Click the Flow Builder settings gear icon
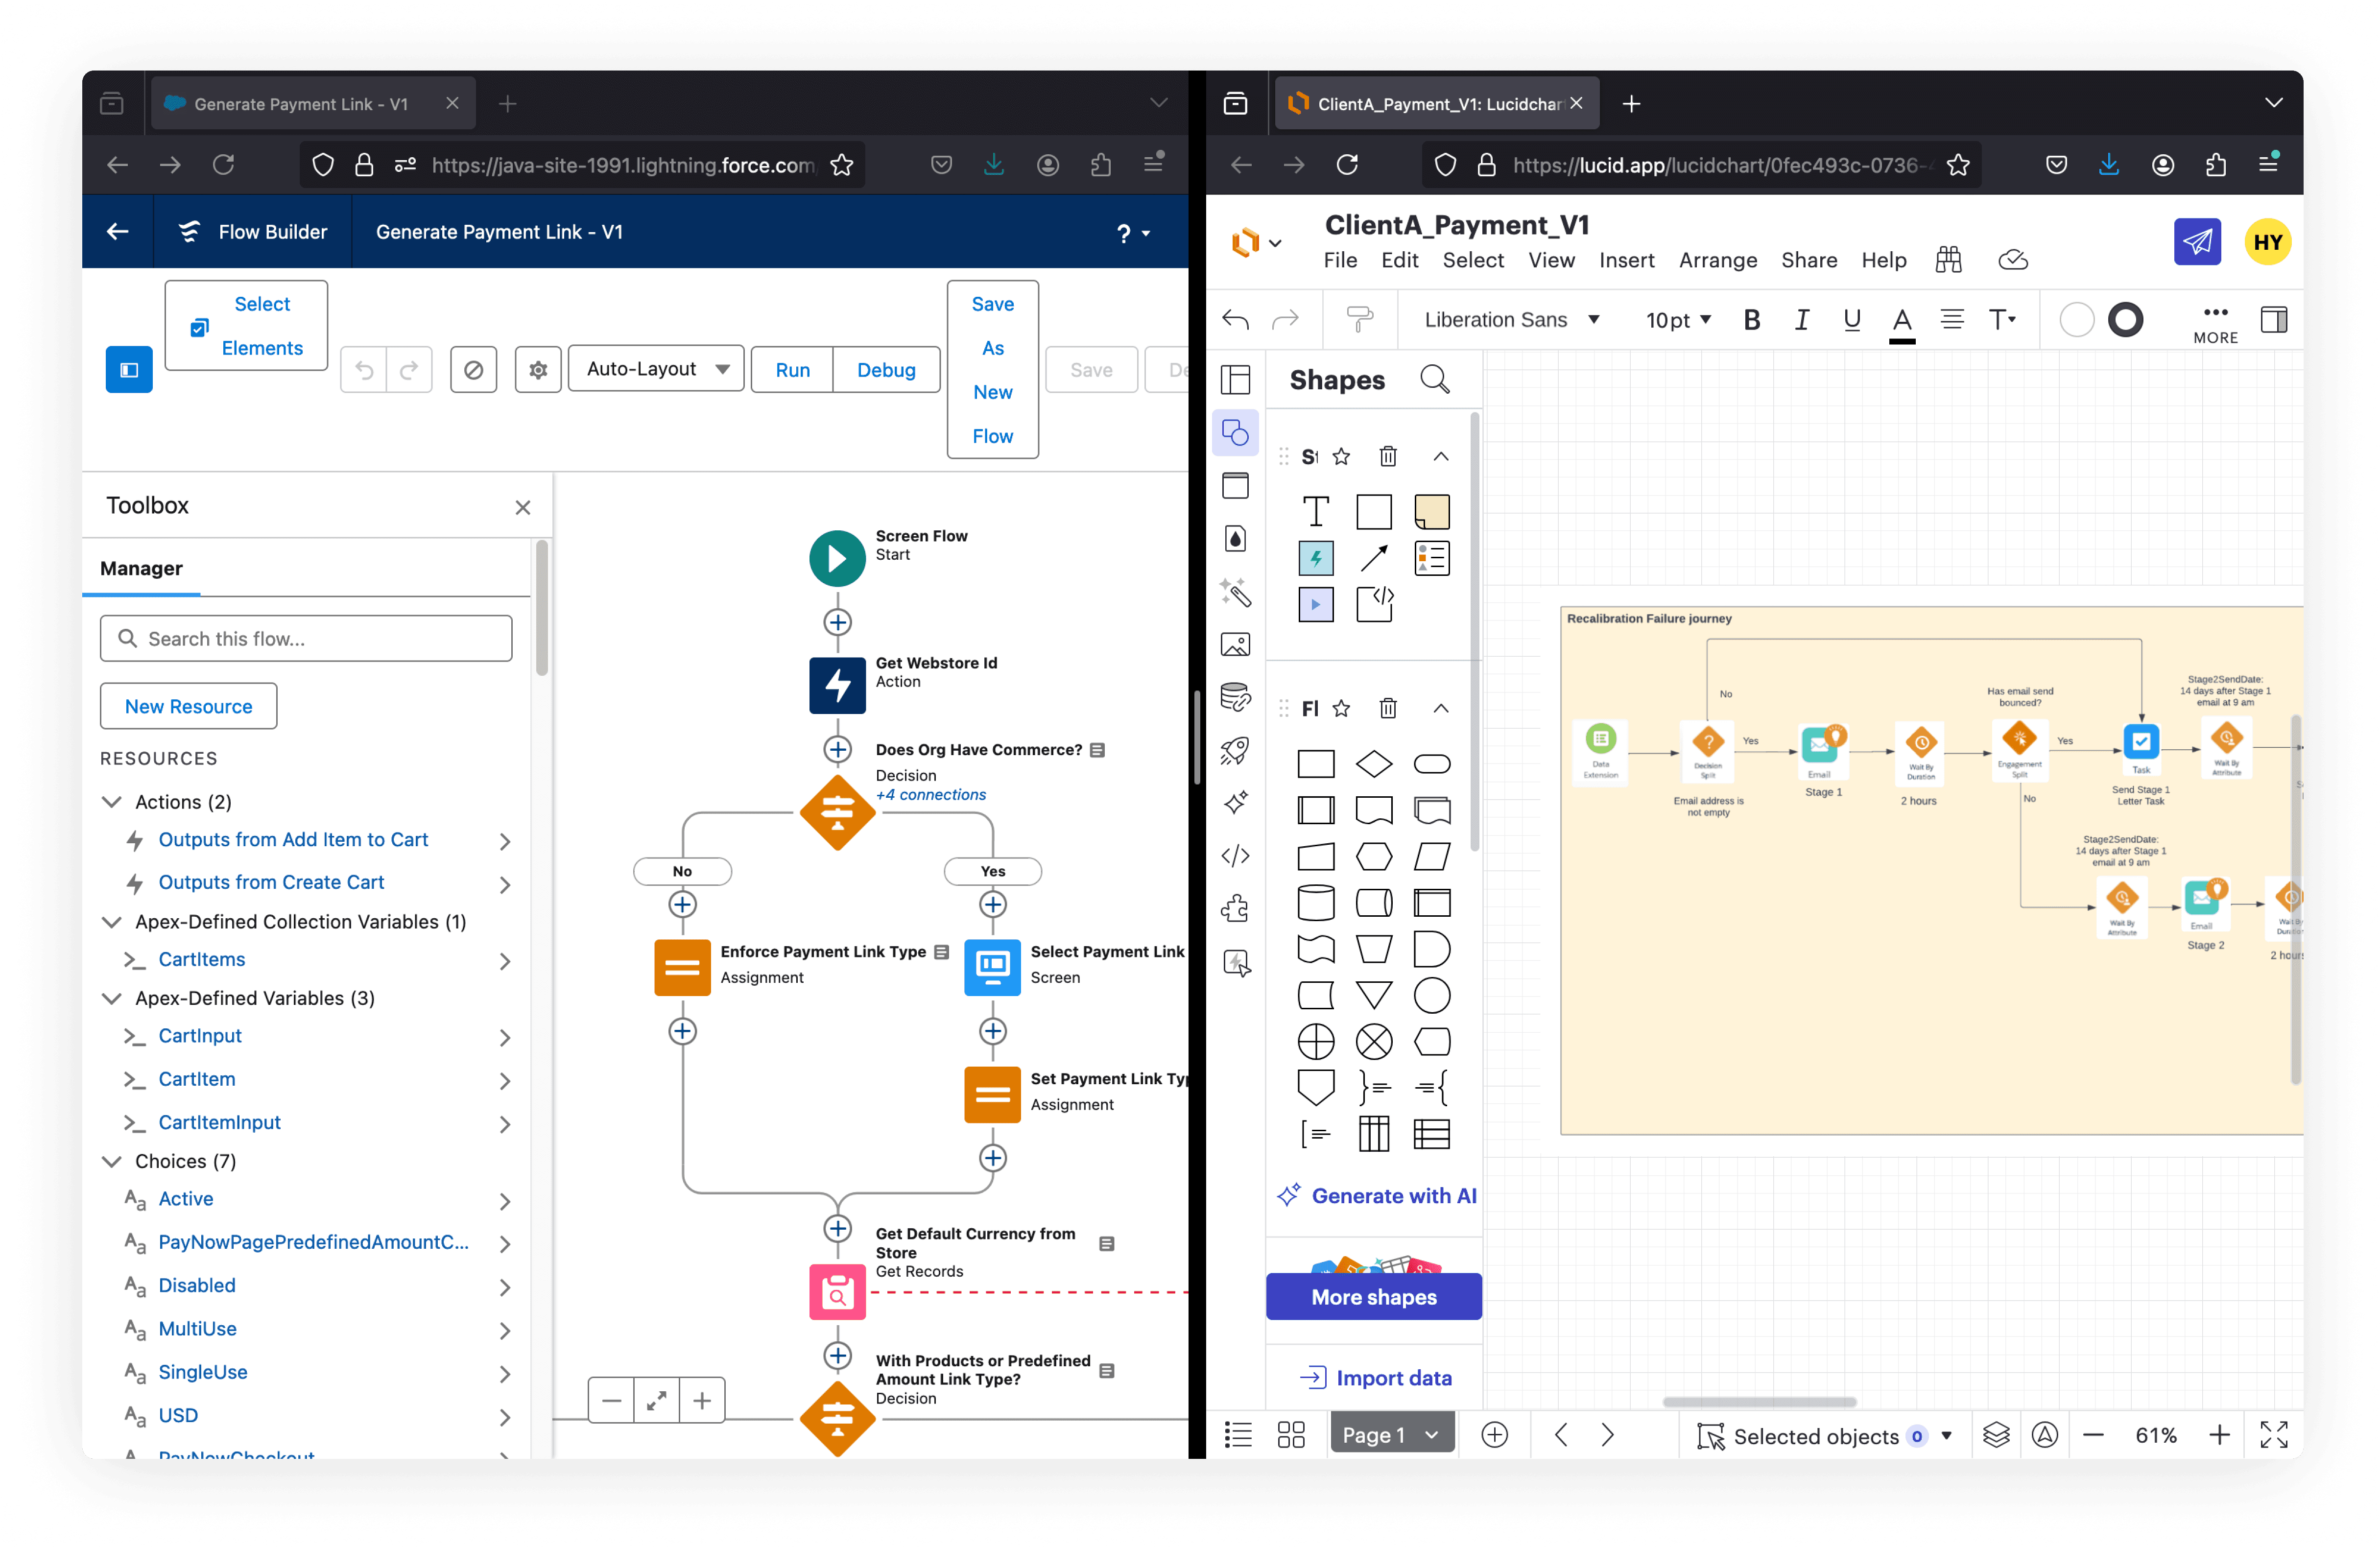 point(538,370)
